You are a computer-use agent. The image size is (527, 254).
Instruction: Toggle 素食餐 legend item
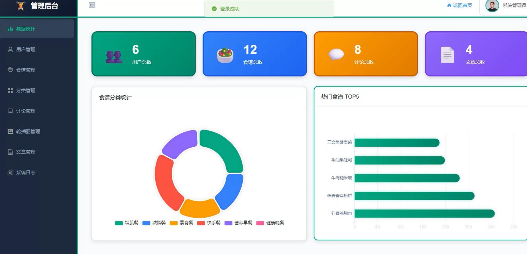coord(181,223)
